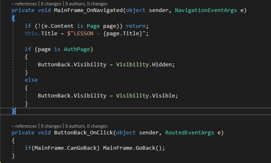The height and width of the screenshot is (163, 271).
Task: Click the Page type in pattern match
Action: coord(93,26)
